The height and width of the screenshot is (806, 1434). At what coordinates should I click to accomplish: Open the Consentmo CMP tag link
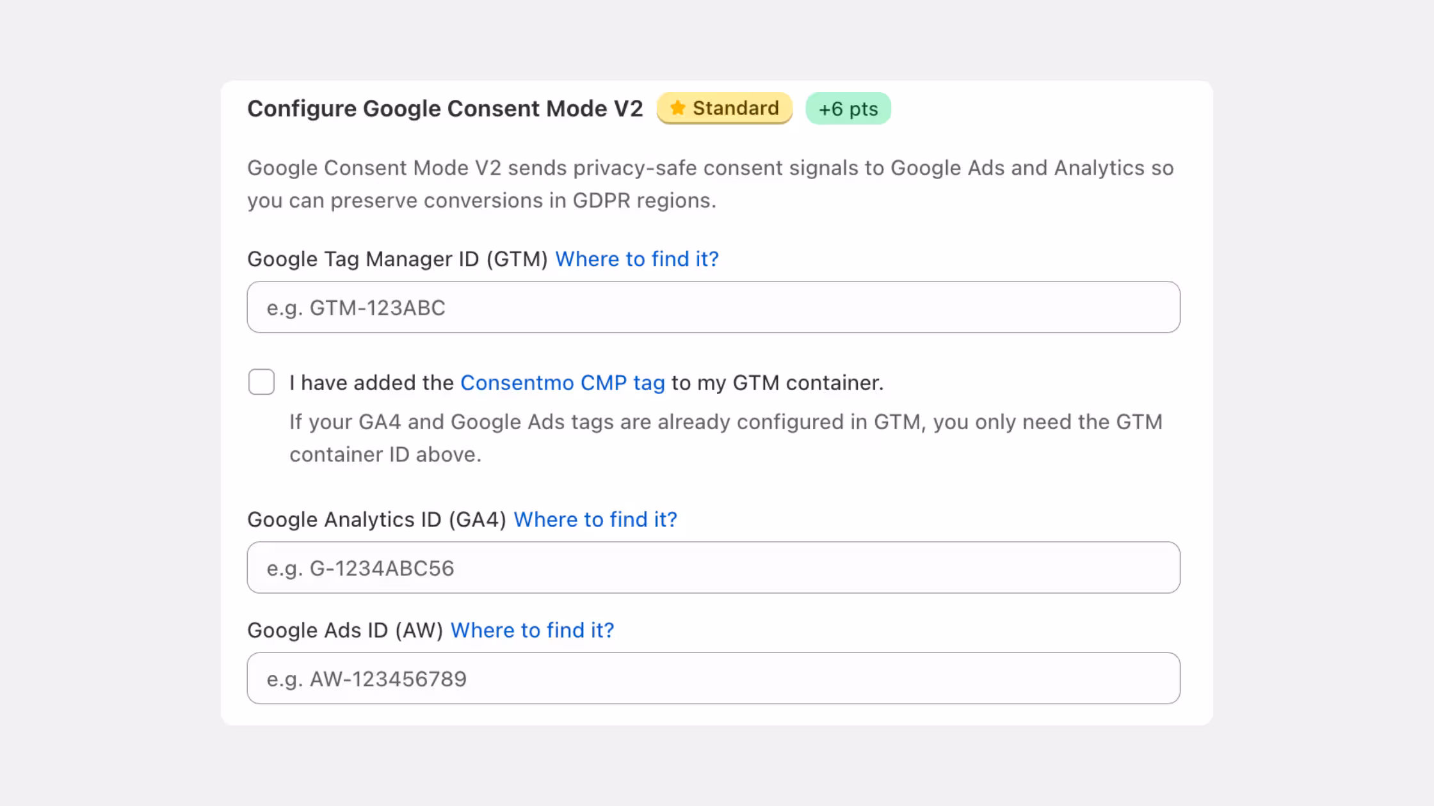(563, 383)
